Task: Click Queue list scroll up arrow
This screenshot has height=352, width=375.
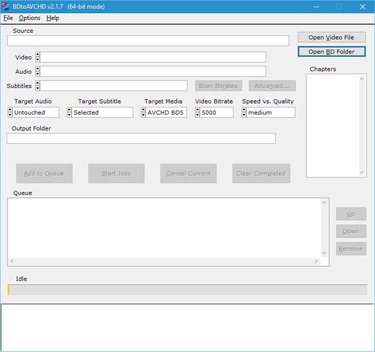Action: pos(324,203)
